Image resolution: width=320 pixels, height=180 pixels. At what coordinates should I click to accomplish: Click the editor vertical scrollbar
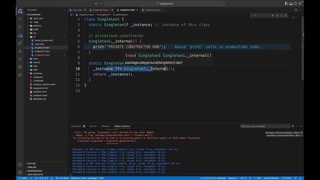click(302, 48)
